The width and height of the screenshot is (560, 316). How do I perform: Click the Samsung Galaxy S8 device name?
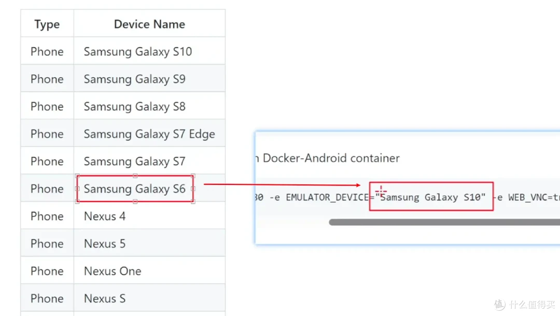135,107
